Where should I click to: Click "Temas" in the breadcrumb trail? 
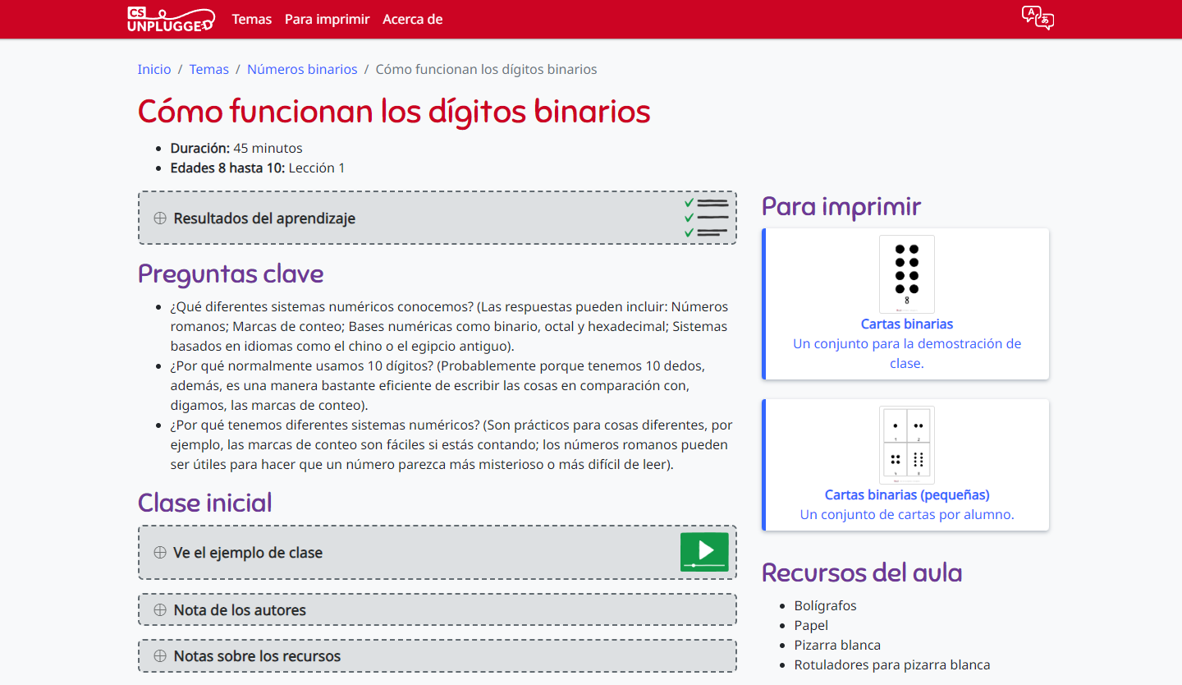[x=208, y=69]
